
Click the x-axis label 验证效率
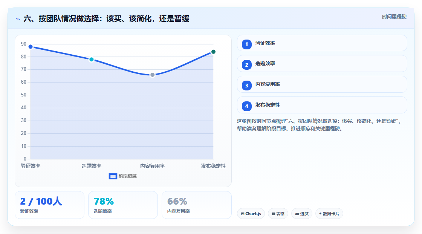pyautogui.click(x=31, y=166)
